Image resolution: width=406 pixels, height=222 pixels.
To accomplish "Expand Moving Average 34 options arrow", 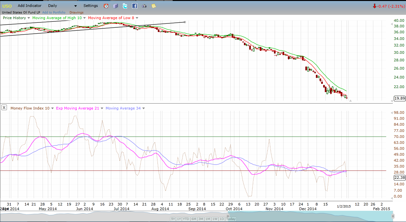I will click(x=143, y=108).
